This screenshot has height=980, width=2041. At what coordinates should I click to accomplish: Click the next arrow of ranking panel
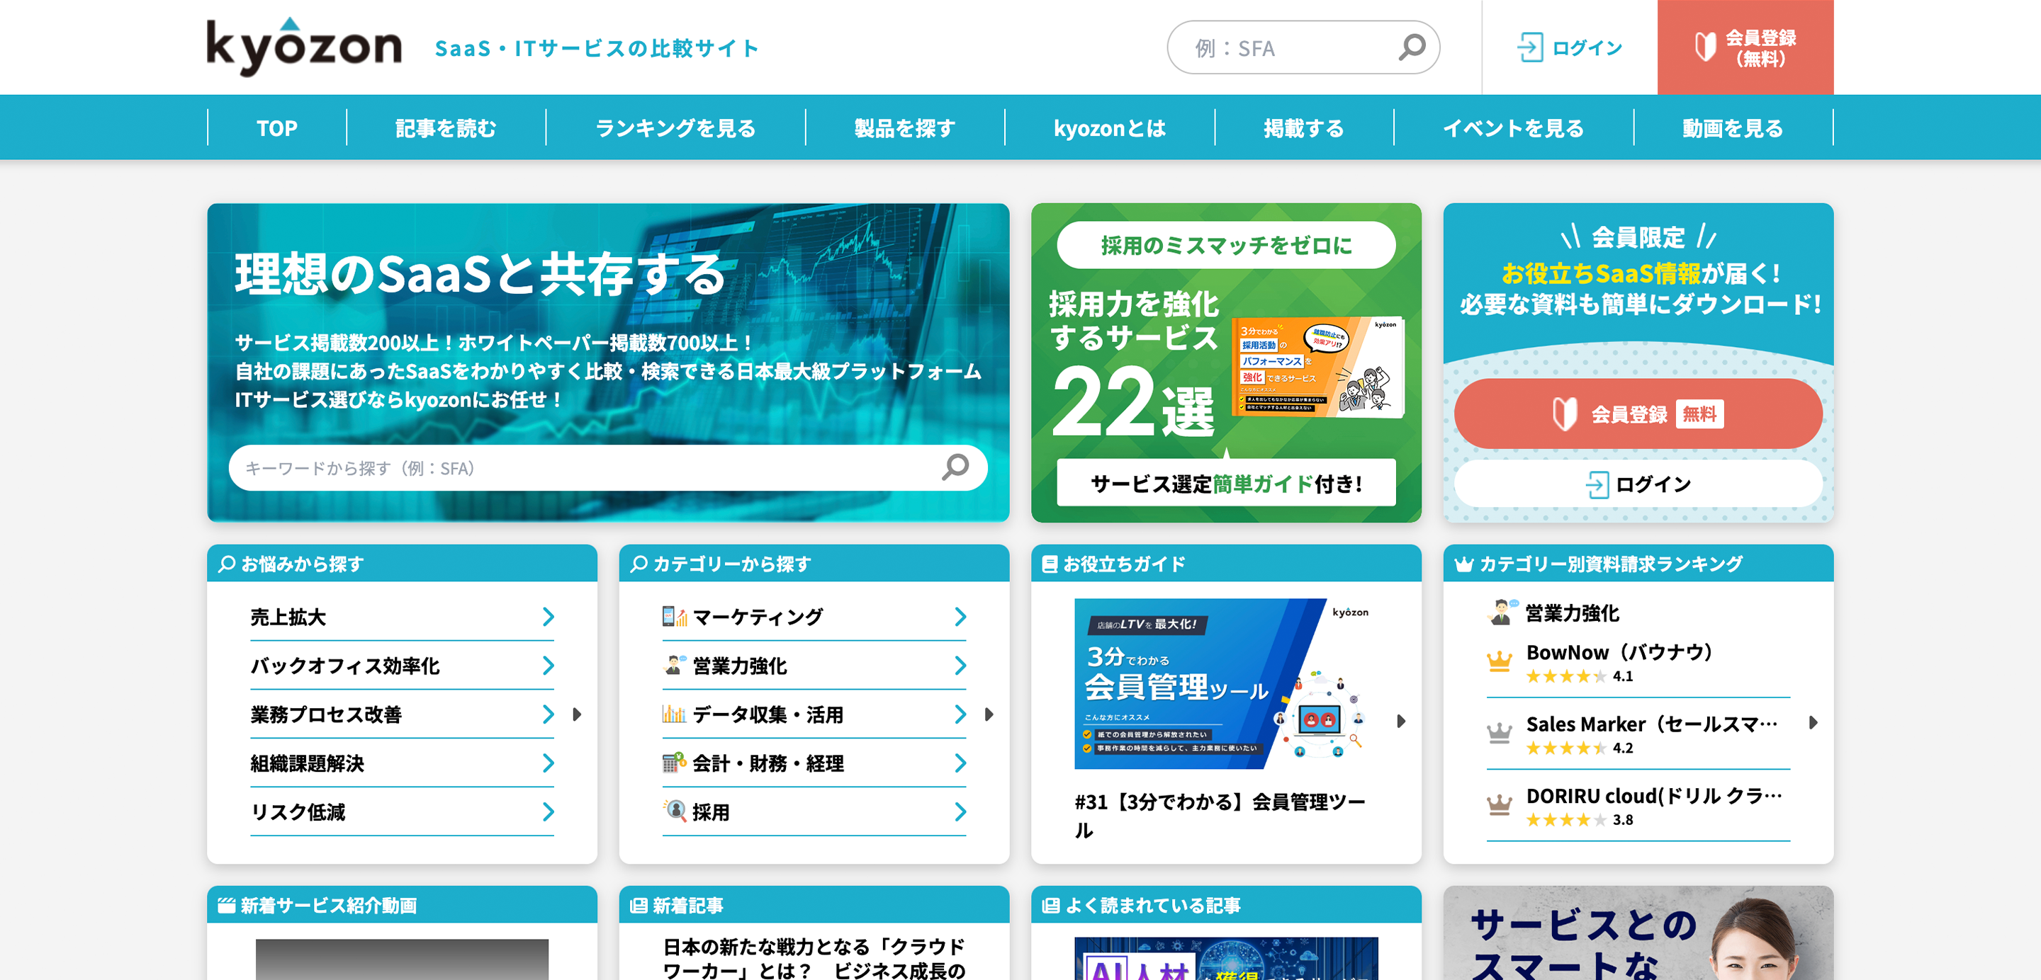(x=1813, y=722)
